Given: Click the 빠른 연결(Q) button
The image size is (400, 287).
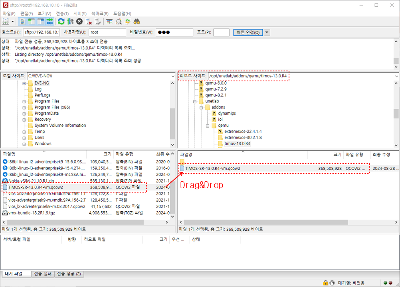Looking at the screenshot, I should click(248, 32).
